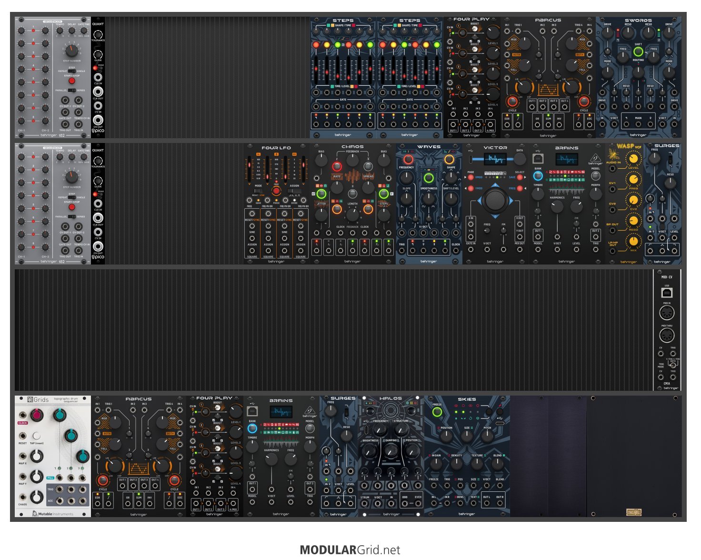Flip the slide switch on bottom-row Surges
The width and height of the screenshot is (701, 560).
coord(347,411)
